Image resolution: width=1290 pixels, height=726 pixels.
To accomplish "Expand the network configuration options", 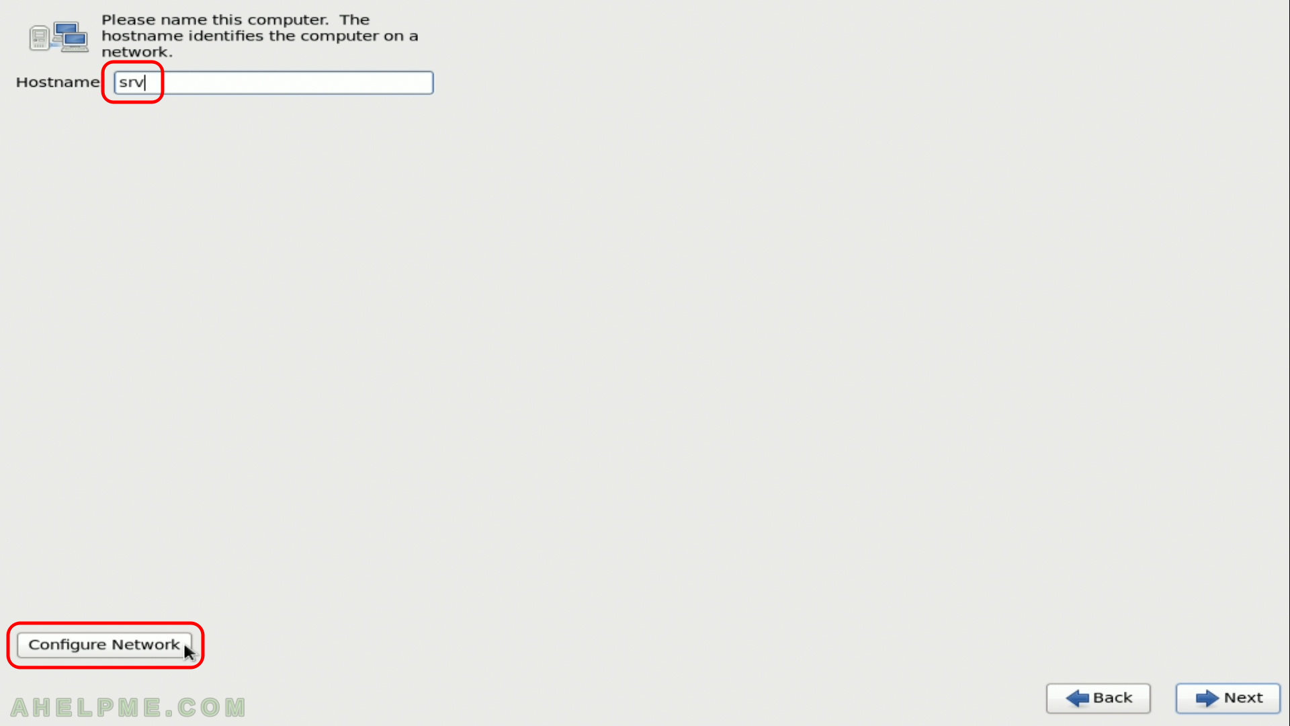I will (x=105, y=643).
